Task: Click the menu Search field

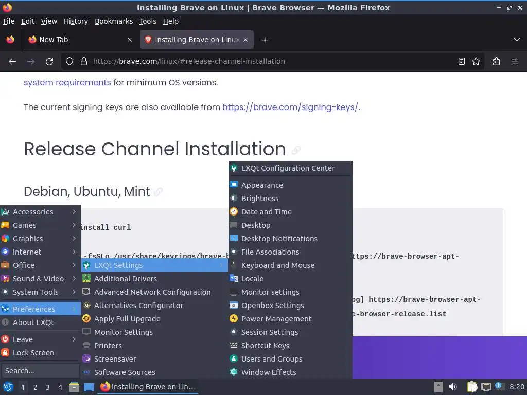Action: 40,371
